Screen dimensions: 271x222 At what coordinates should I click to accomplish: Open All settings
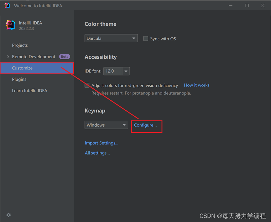pos(97,153)
